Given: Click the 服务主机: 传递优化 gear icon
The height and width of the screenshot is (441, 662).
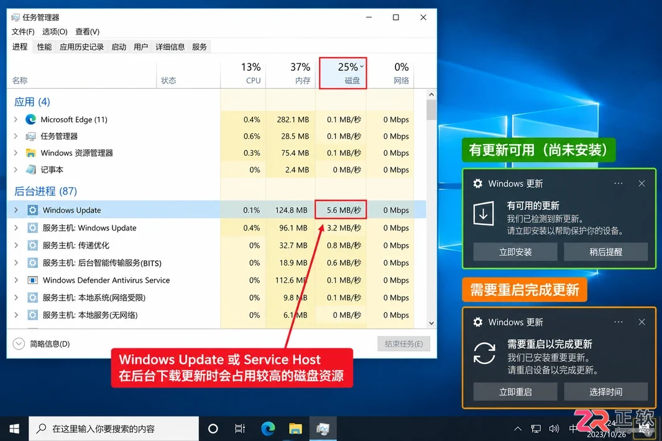Looking at the screenshot, I should point(32,245).
